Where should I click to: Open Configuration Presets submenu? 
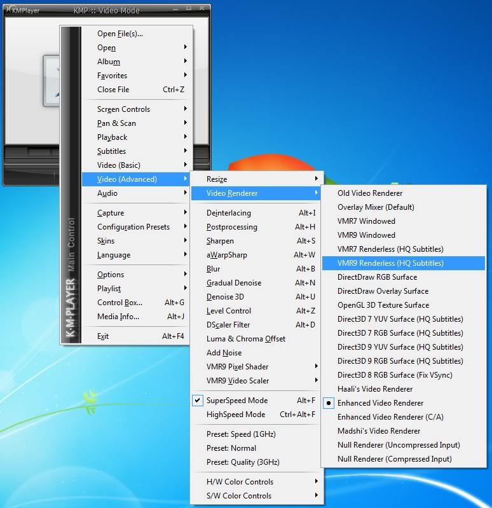pyautogui.click(x=135, y=227)
